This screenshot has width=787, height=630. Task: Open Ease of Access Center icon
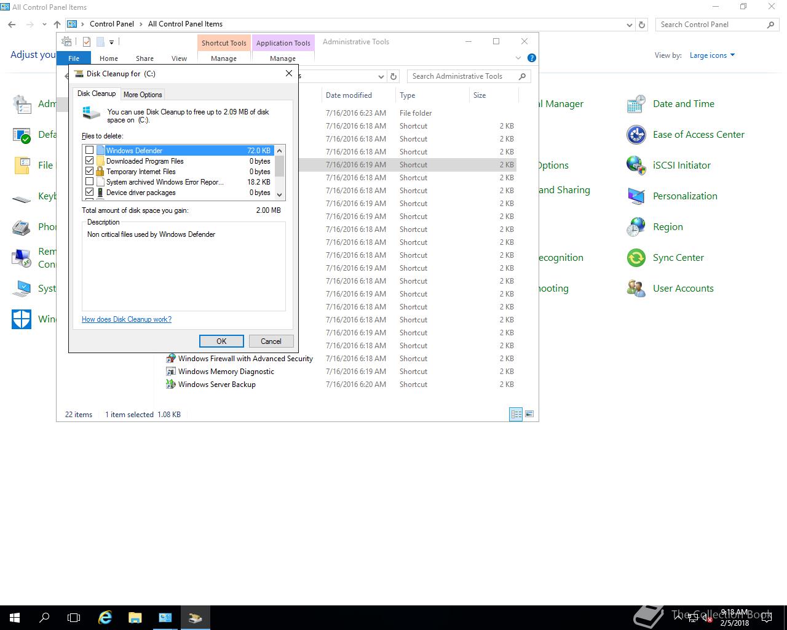point(636,135)
